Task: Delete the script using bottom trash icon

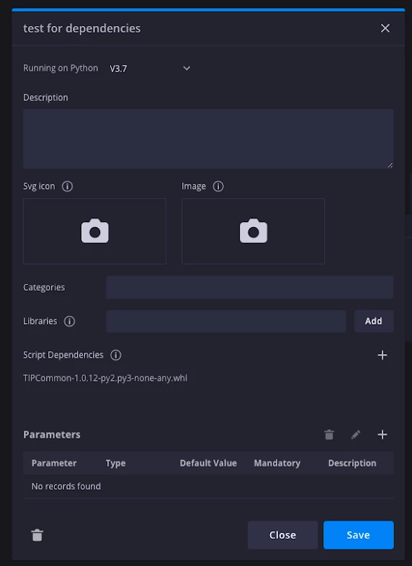Action: click(37, 535)
